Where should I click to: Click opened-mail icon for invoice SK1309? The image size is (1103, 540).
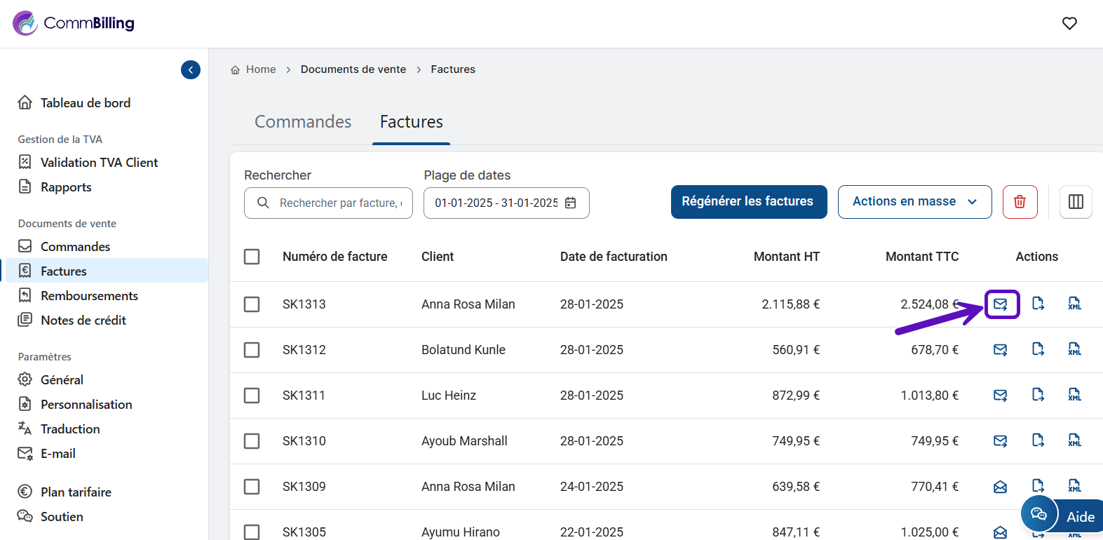point(1001,487)
